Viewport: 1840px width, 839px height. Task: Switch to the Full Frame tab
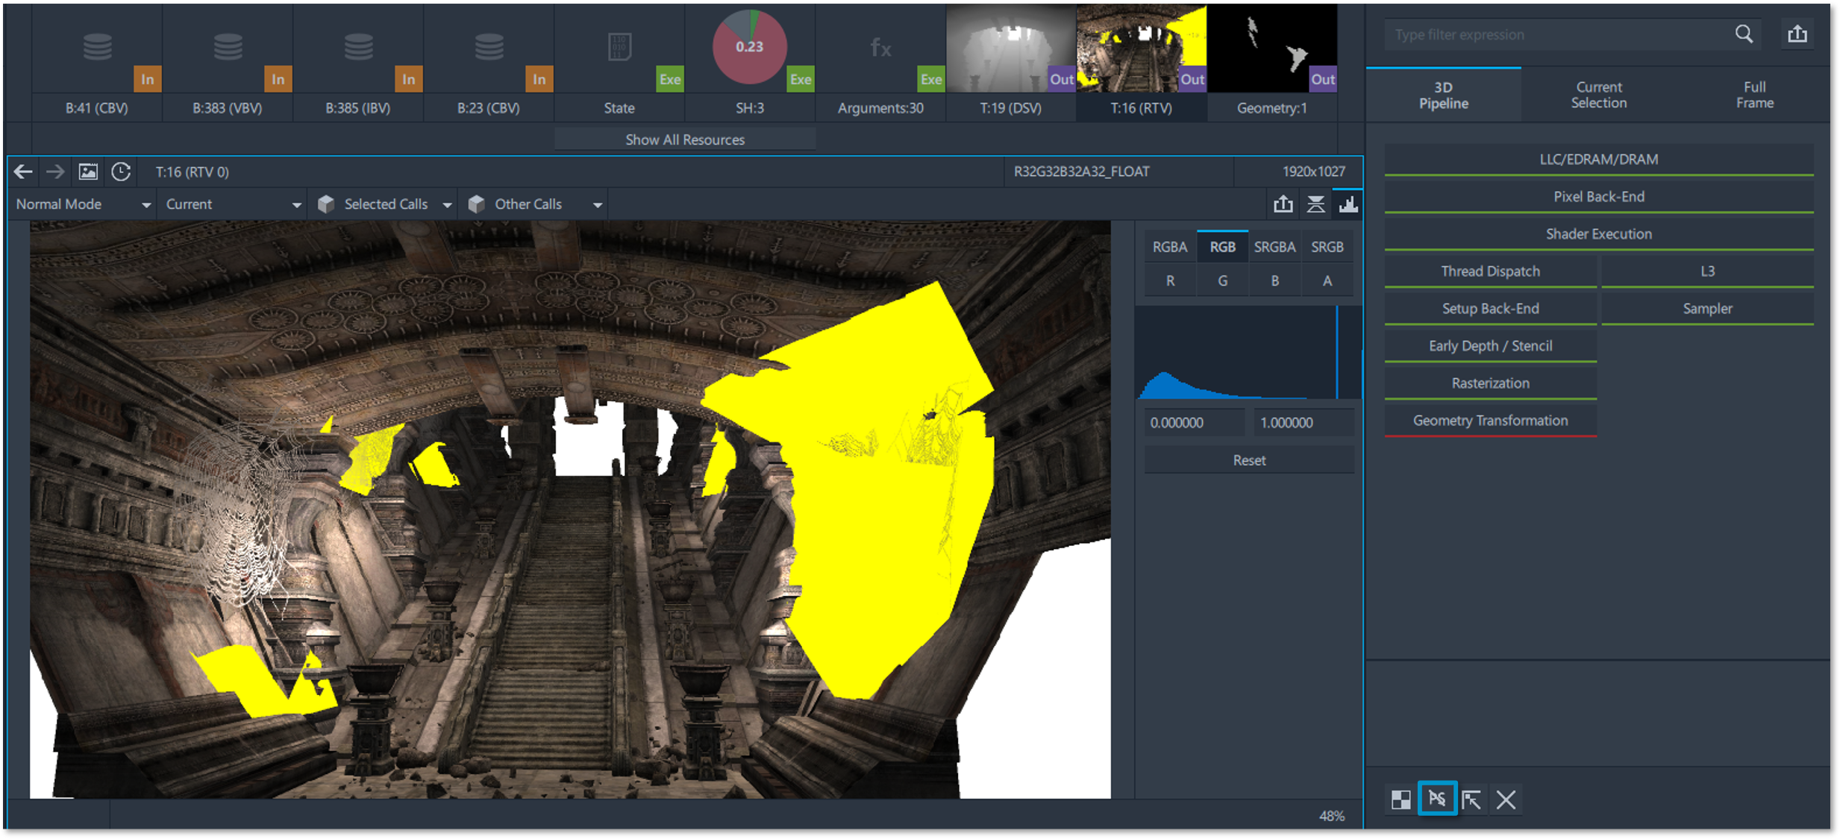(x=1754, y=95)
